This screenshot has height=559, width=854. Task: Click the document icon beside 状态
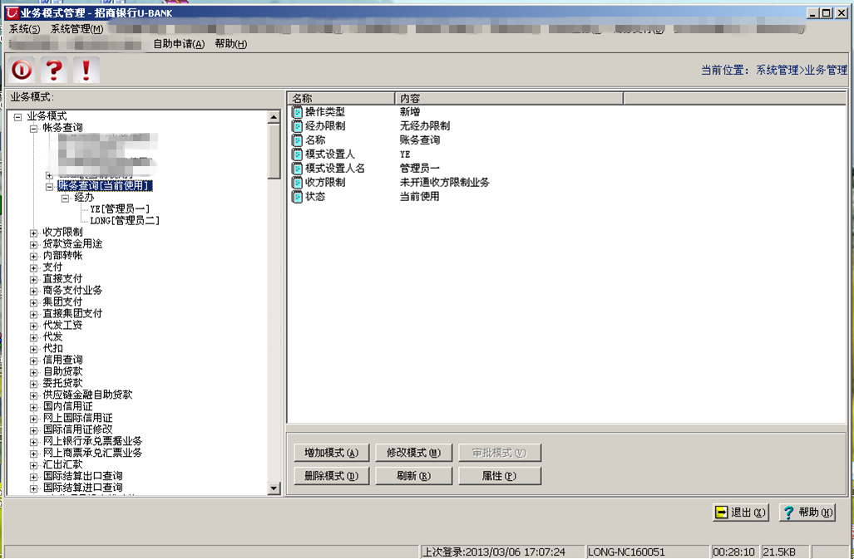tap(298, 197)
